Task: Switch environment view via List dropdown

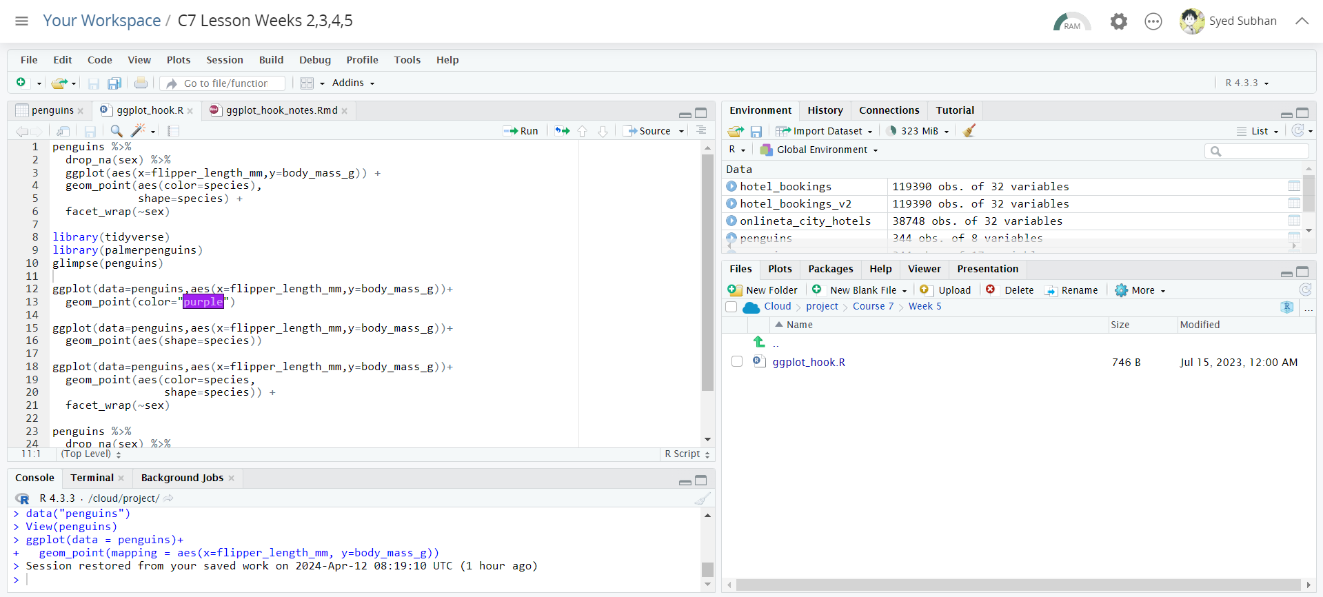Action: click(x=1258, y=131)
